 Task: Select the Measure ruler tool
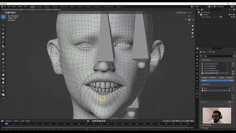(3, 46)
